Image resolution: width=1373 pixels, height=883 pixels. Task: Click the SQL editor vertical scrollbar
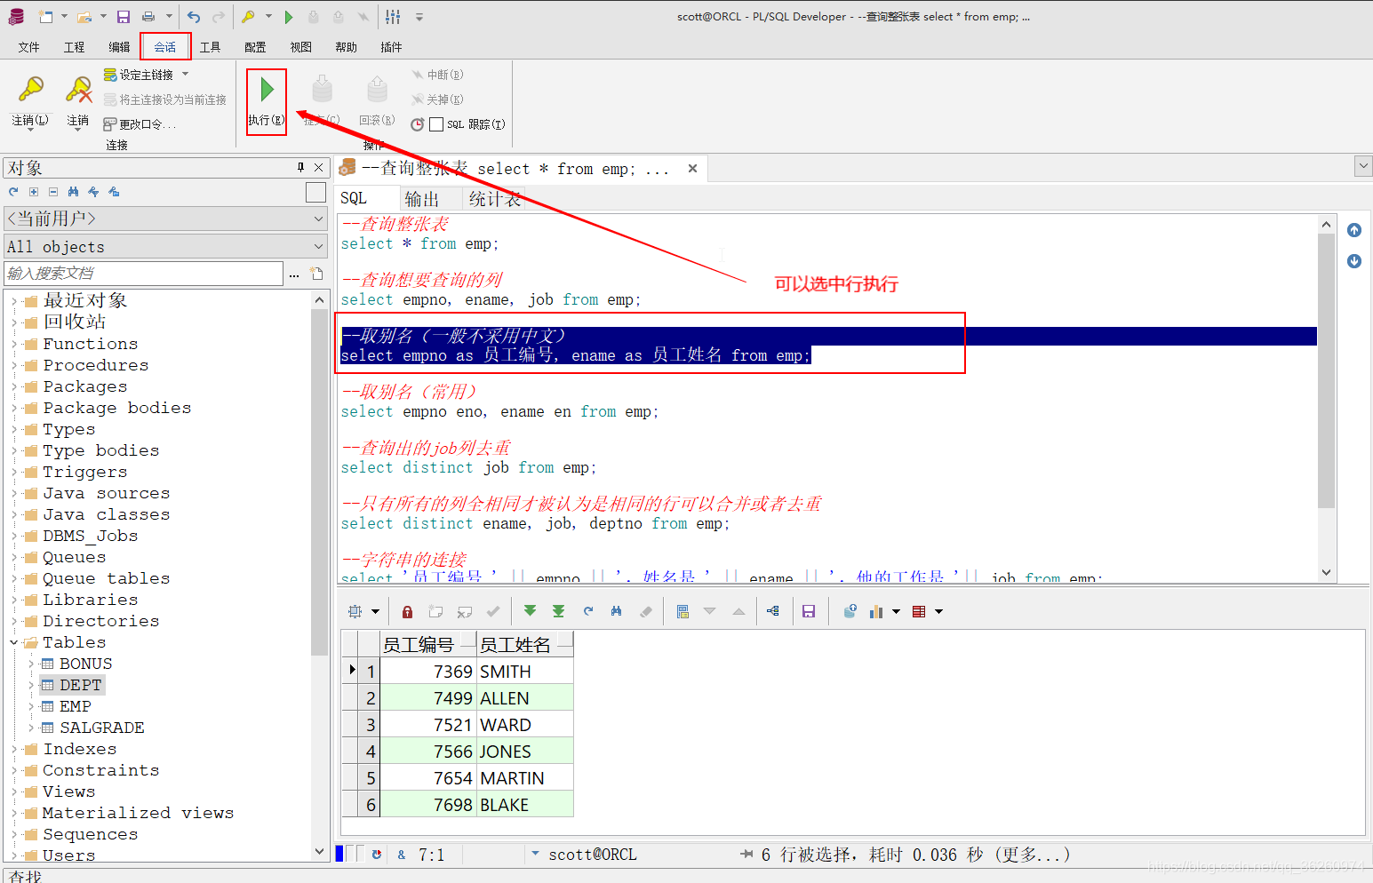(1326, 371)
